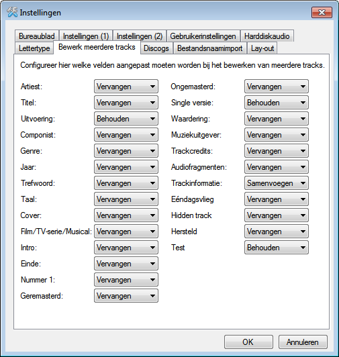
Task: Click the Instellingen tools icon in title bar
Action: [12, 12]
